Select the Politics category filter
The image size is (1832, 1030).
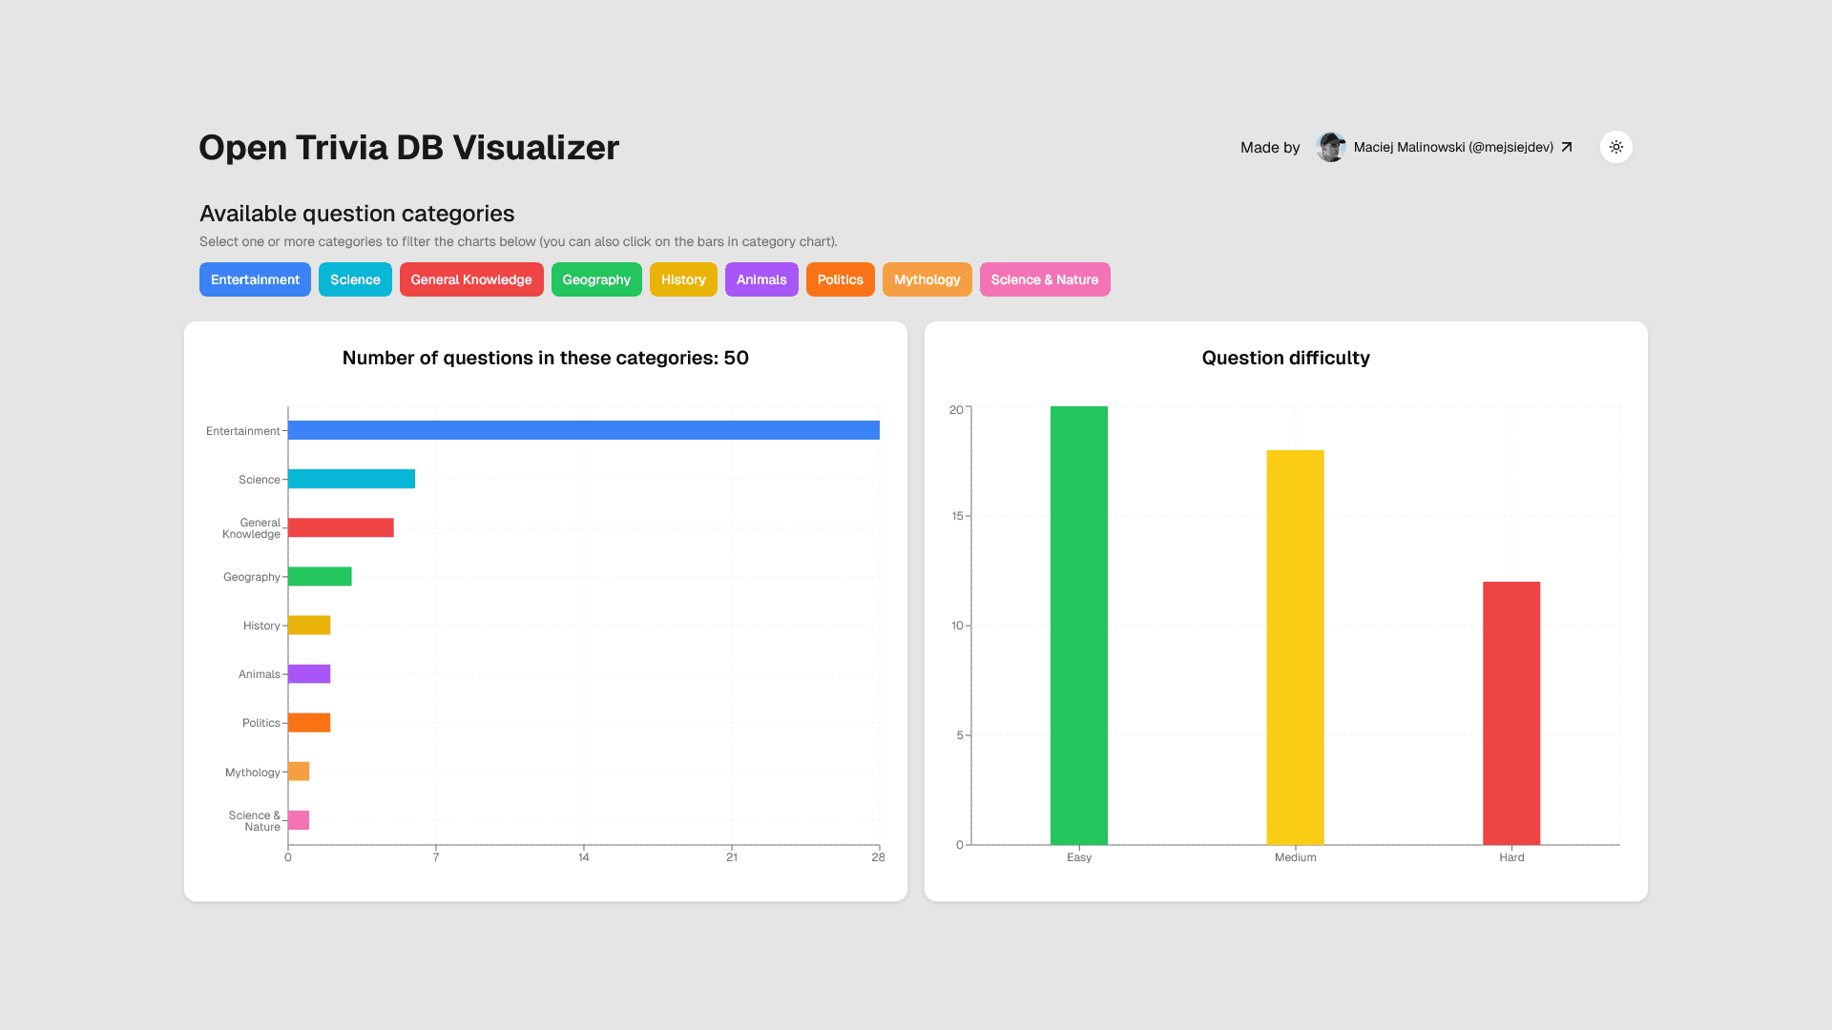click(840, 279)
